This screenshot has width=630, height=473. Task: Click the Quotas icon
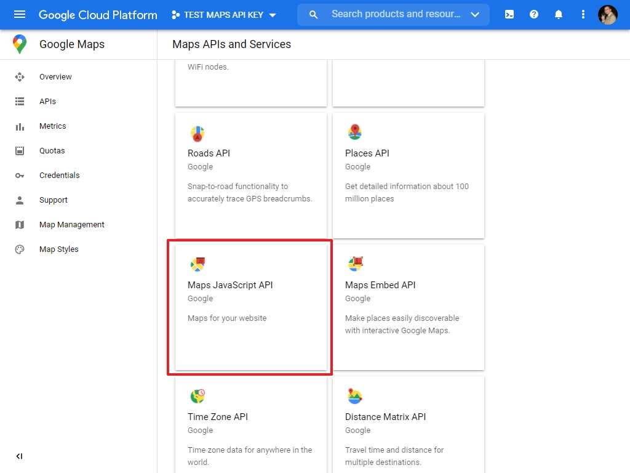[19, 151]
